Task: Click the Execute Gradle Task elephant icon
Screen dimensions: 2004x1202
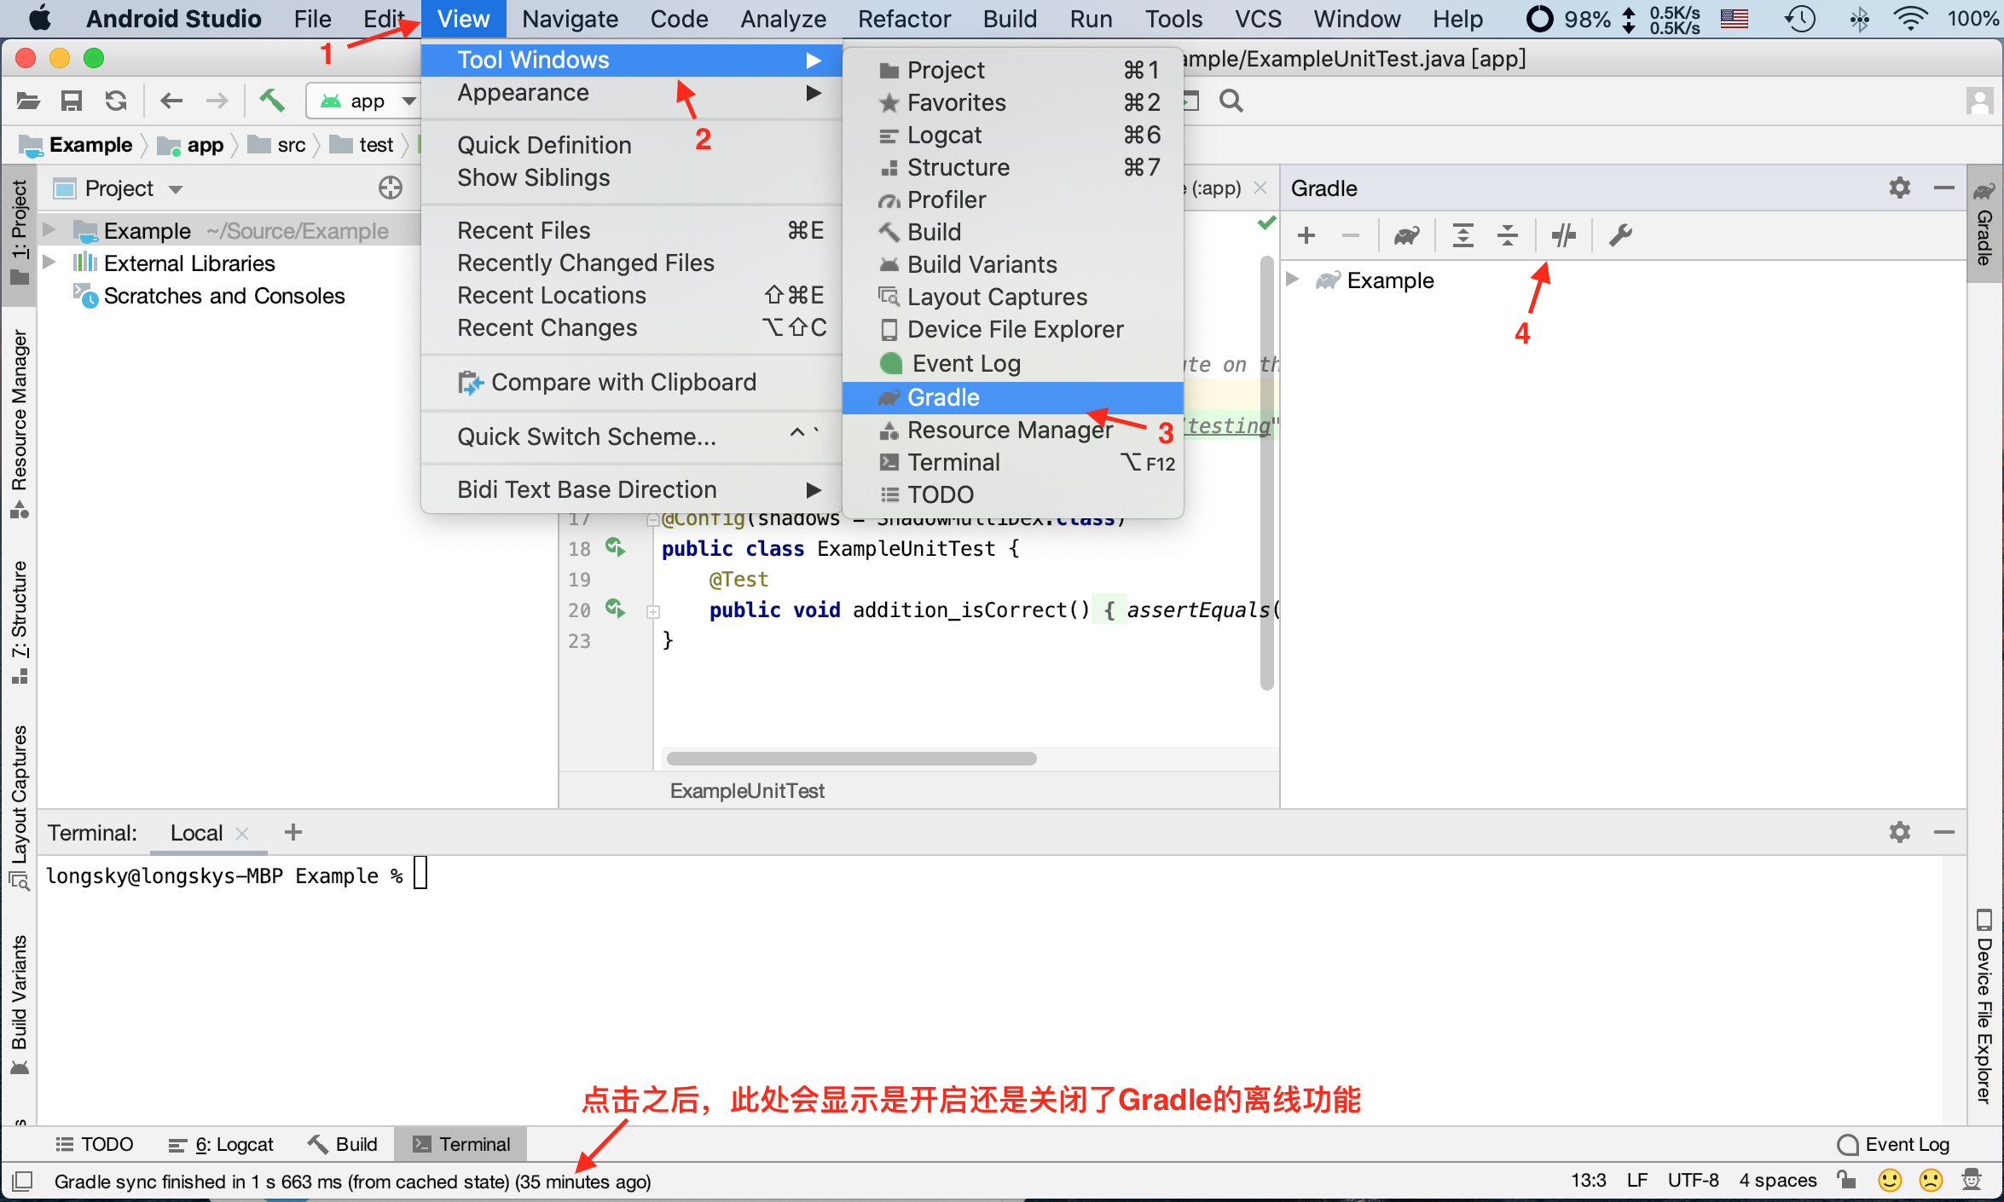Action: point(1407,234)
